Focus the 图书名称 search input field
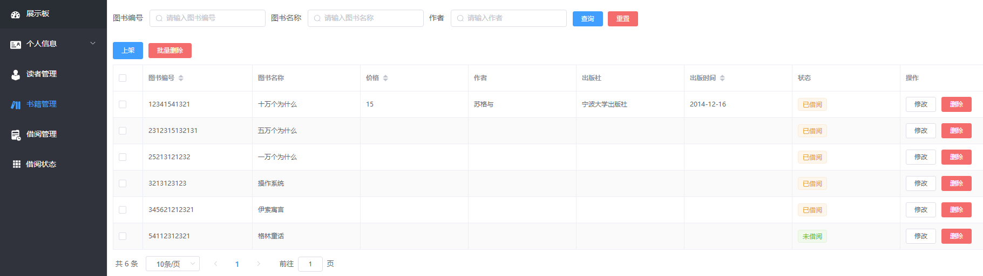 point(365,18)
